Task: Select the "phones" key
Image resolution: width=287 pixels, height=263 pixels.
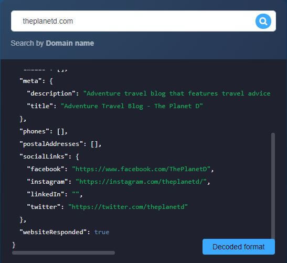Action: [35, 131]
